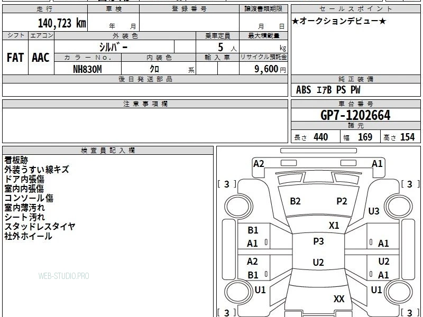Image resolution: width=423 pixels, height=317 pixels.
Task: Select color number NH830M
Action: (x=87, y=69)
